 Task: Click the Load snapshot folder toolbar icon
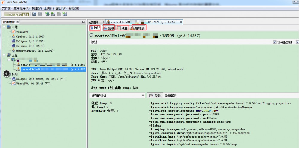click(x=34, y=14)
